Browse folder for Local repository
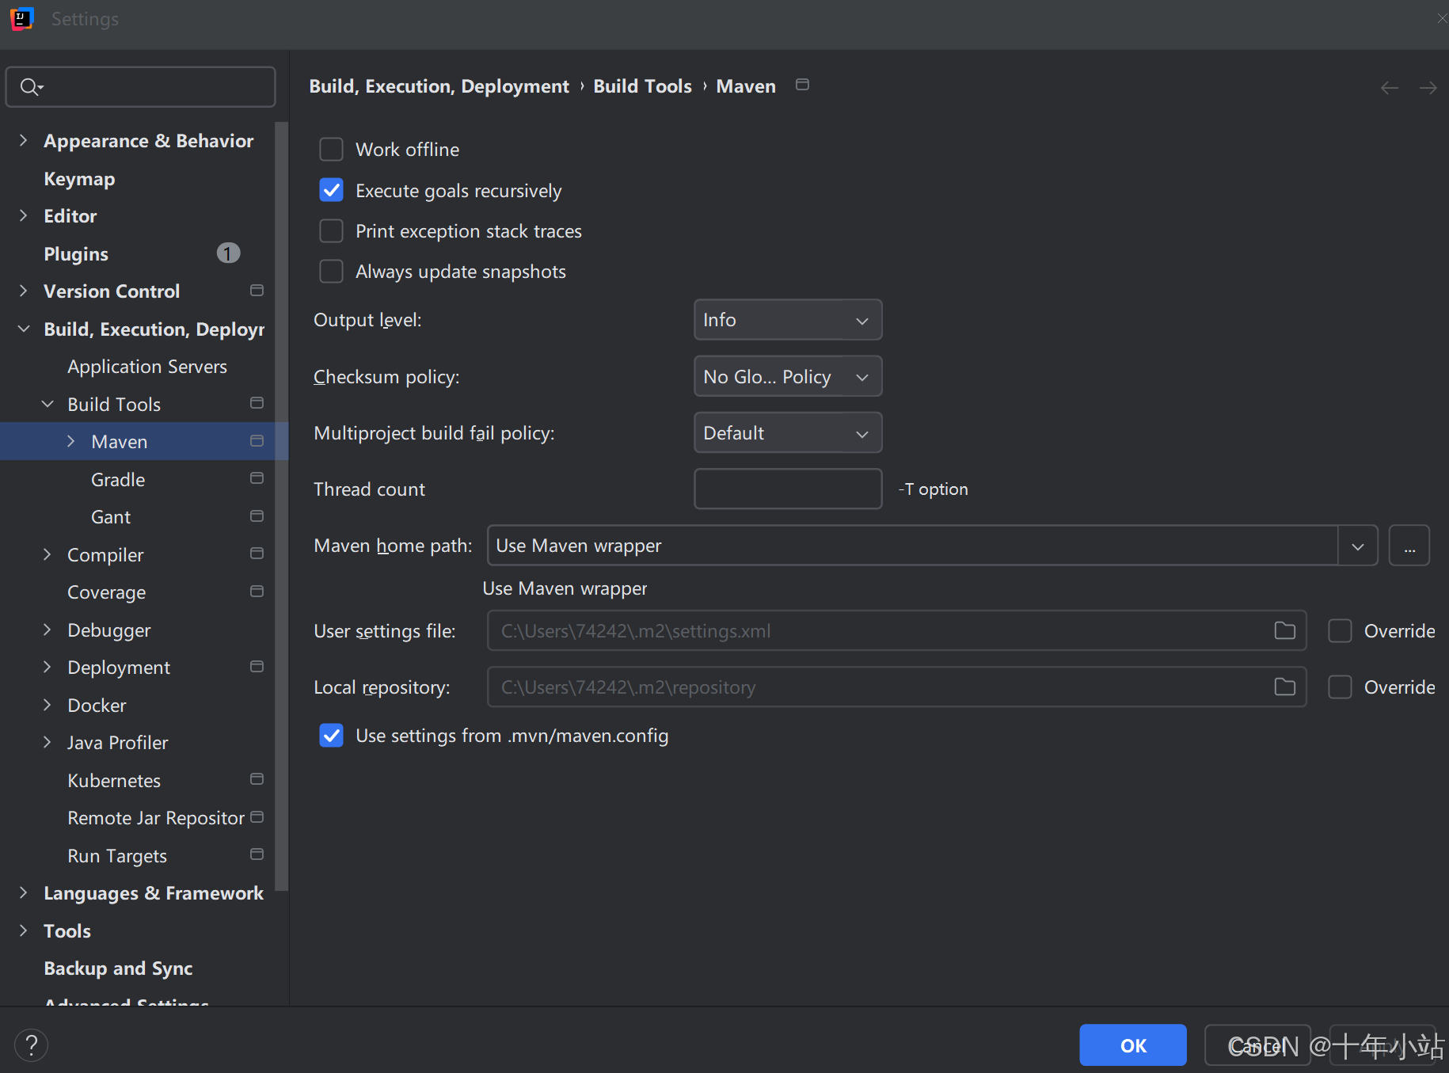Image resolution: width=1449 pixels, height=1073 pixels. coord(1284,687)
